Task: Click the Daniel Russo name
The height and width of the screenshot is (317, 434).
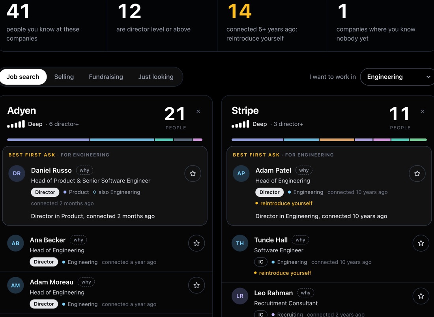Action: (51, 170)
